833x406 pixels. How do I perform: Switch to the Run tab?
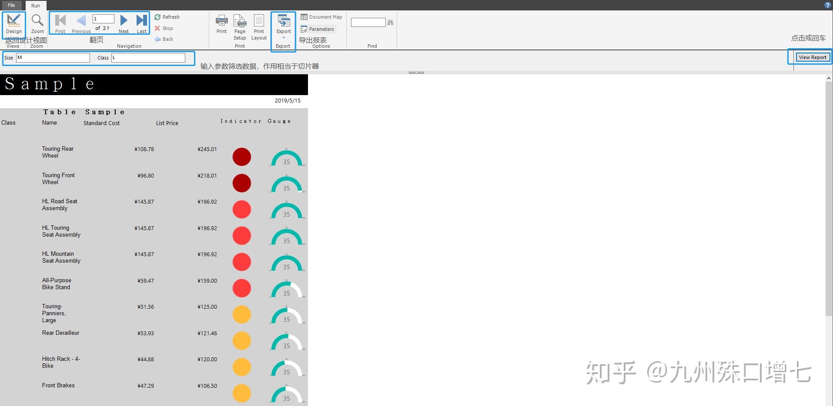pos(36,5)
